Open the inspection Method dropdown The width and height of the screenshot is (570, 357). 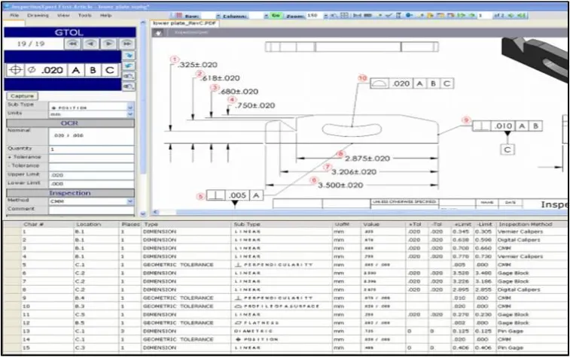[x=130, y=201]
